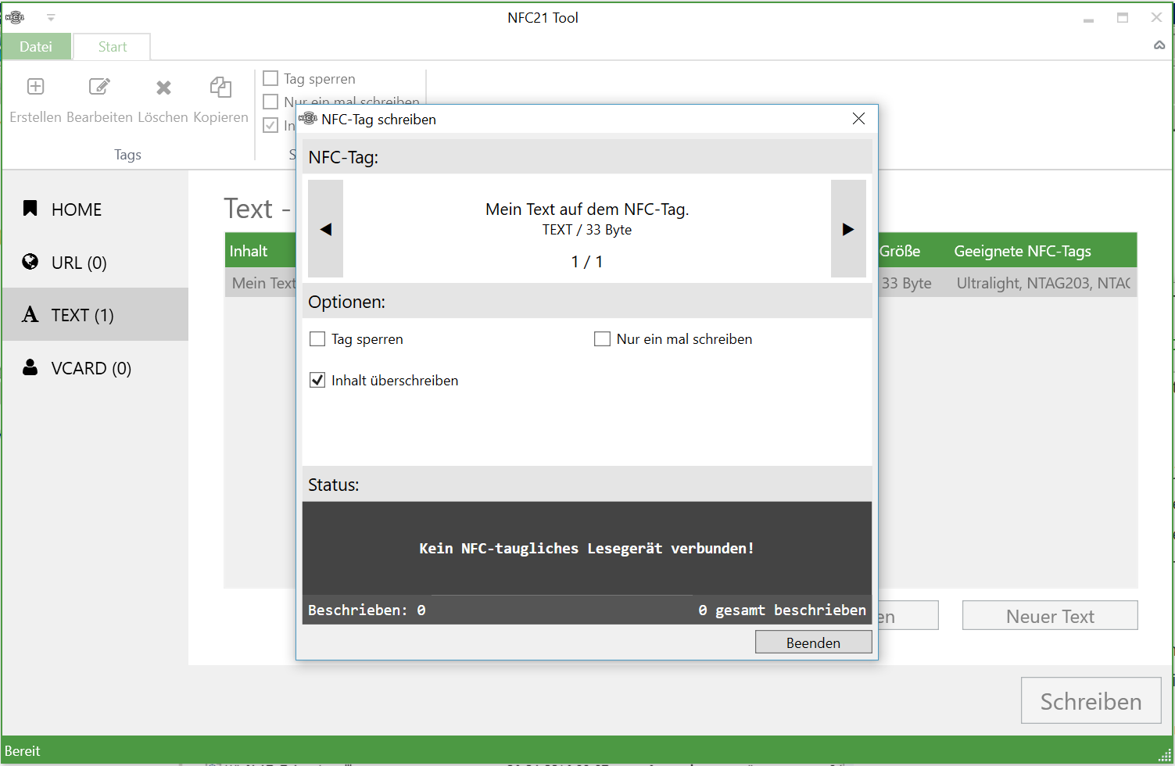Click the TEXT / 33 Byte label
This screenshot has height=766, width=1175.
[x=587, y=230]
